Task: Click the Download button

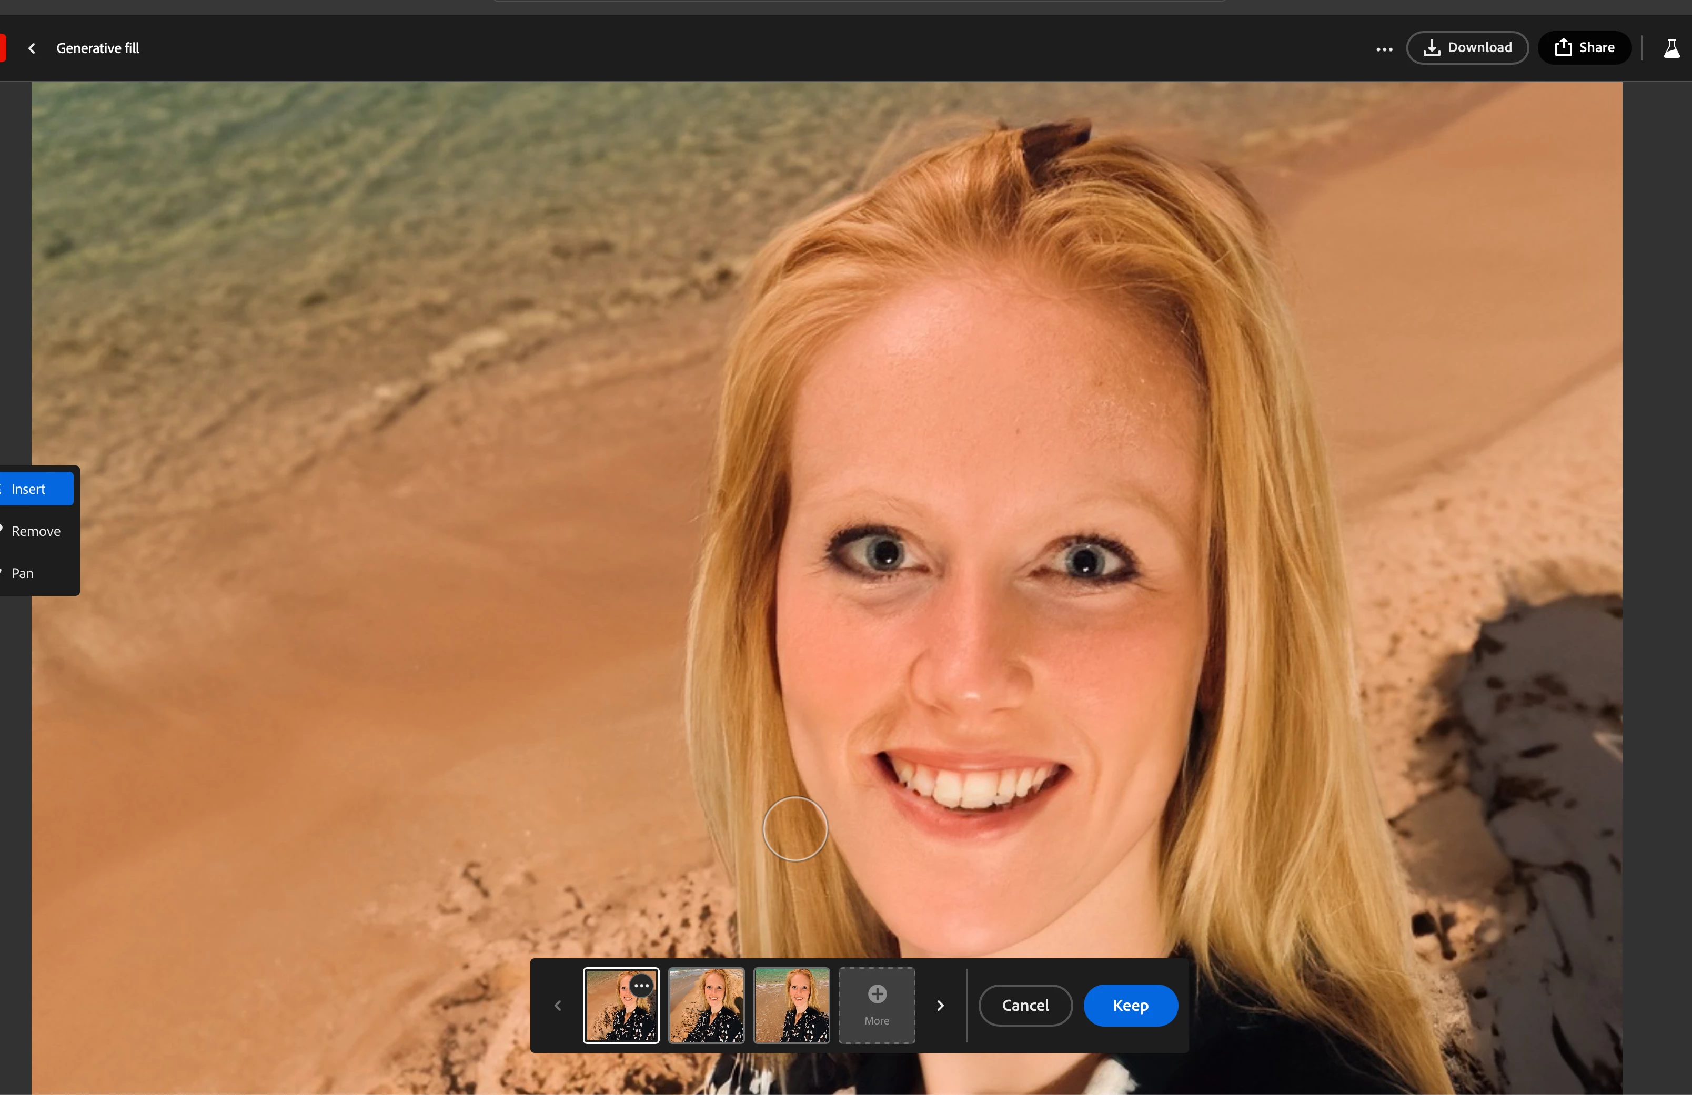Action: [x=1467, y=48]
